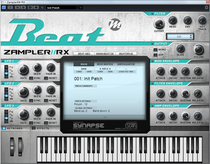Click the filter ENV knob
Image resolution: width=210 pixels, height=164 pixels.
tap(187, 20)
